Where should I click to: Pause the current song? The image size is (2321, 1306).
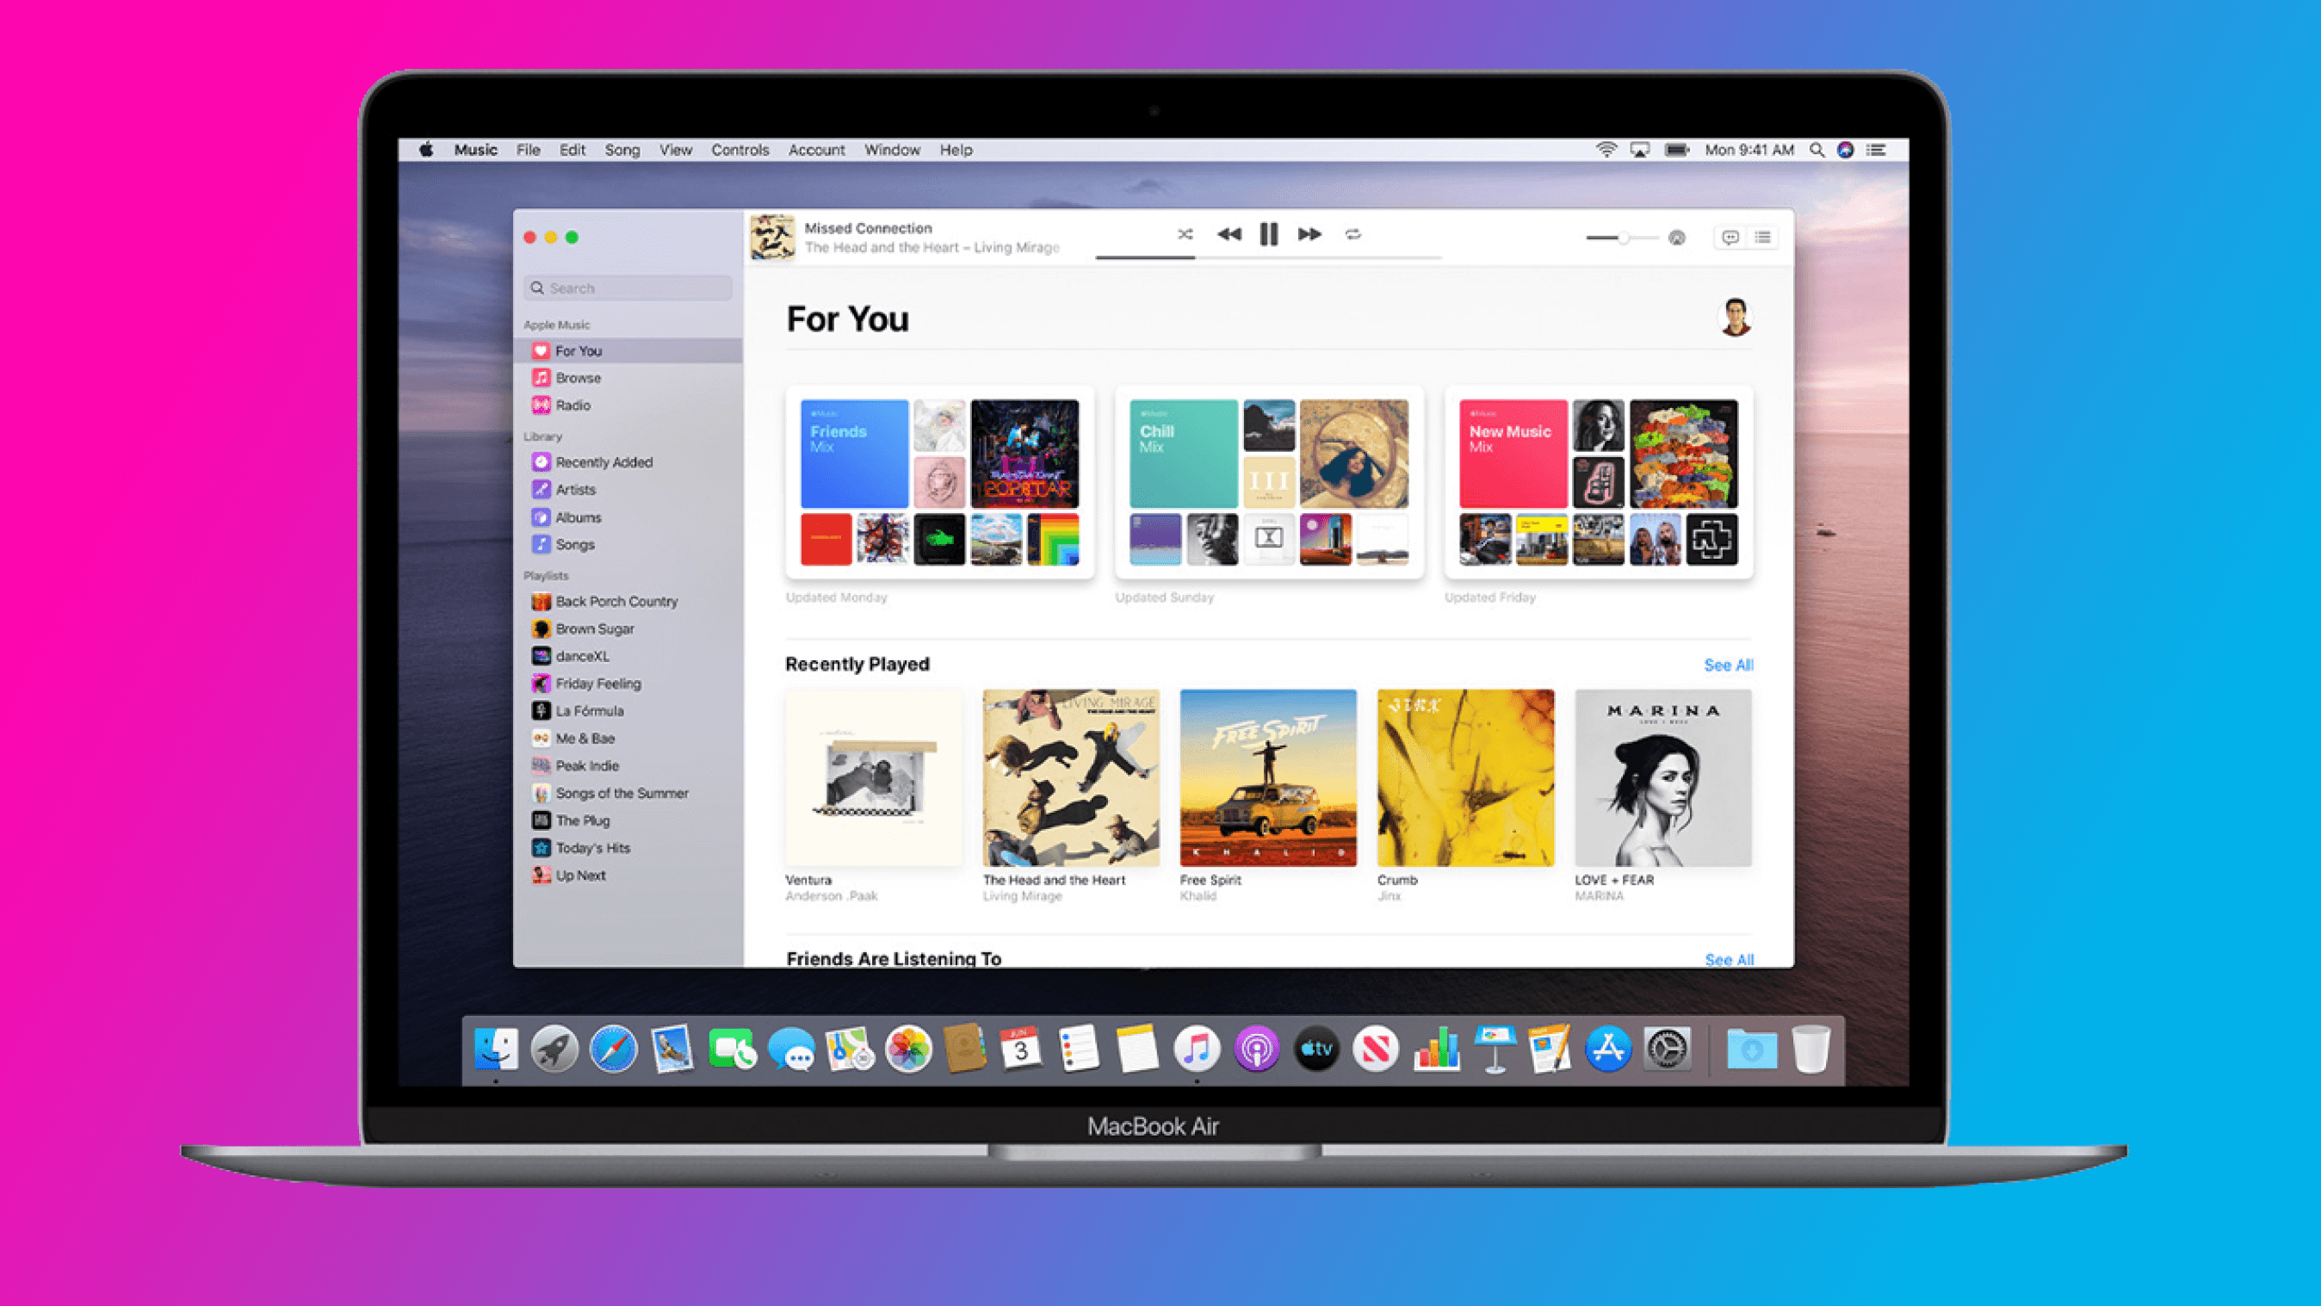(x=1269, y=234)
